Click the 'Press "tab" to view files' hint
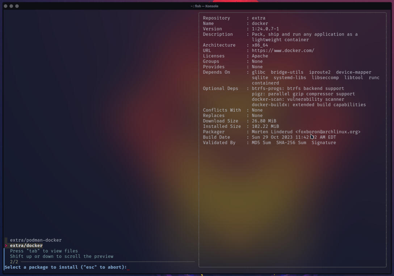Image resolution: width=394 pixels, height=276 pixels. point(44,251)
